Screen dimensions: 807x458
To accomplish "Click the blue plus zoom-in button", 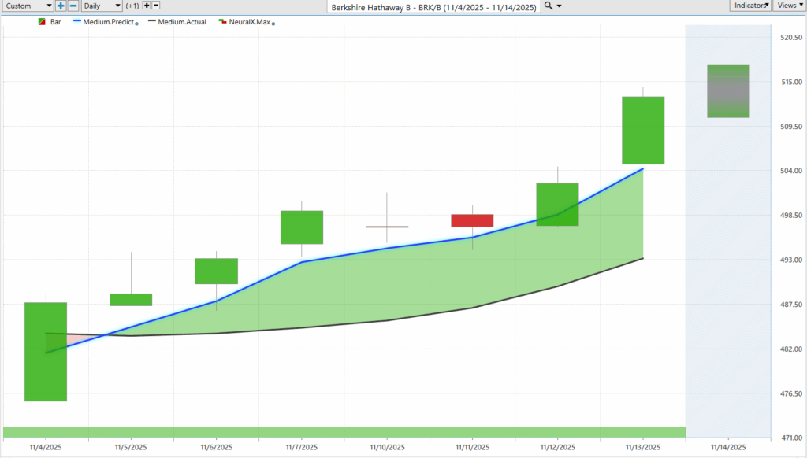I will [x=61, y=6].
